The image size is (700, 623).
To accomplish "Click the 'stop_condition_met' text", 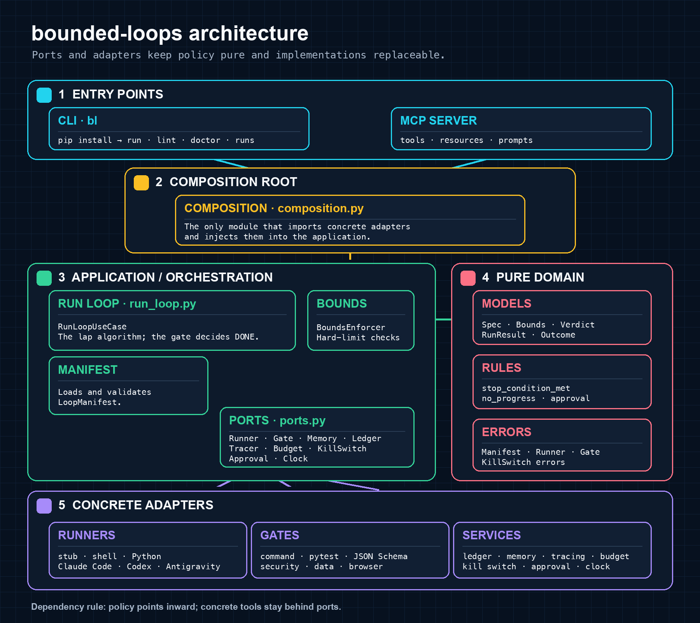I will click(526, 388).
